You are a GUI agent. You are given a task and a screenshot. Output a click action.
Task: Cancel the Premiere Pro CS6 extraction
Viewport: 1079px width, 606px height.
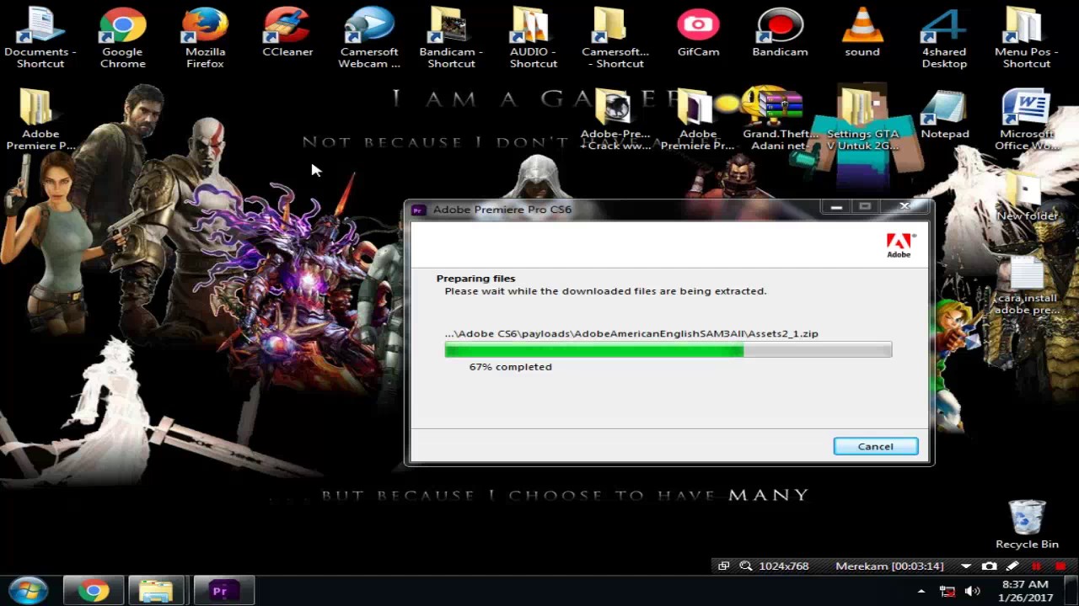pyautogui.click(x=875, y=446)
